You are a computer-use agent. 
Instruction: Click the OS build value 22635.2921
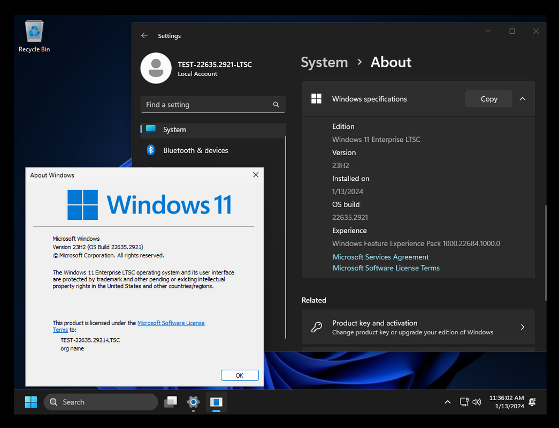[350, 217]
